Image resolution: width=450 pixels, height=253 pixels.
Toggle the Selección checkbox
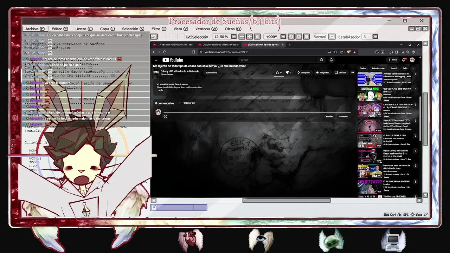tap(189, 37)
